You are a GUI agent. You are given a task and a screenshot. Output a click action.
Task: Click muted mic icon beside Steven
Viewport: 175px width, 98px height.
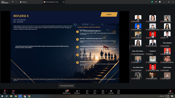click(161, 38)
